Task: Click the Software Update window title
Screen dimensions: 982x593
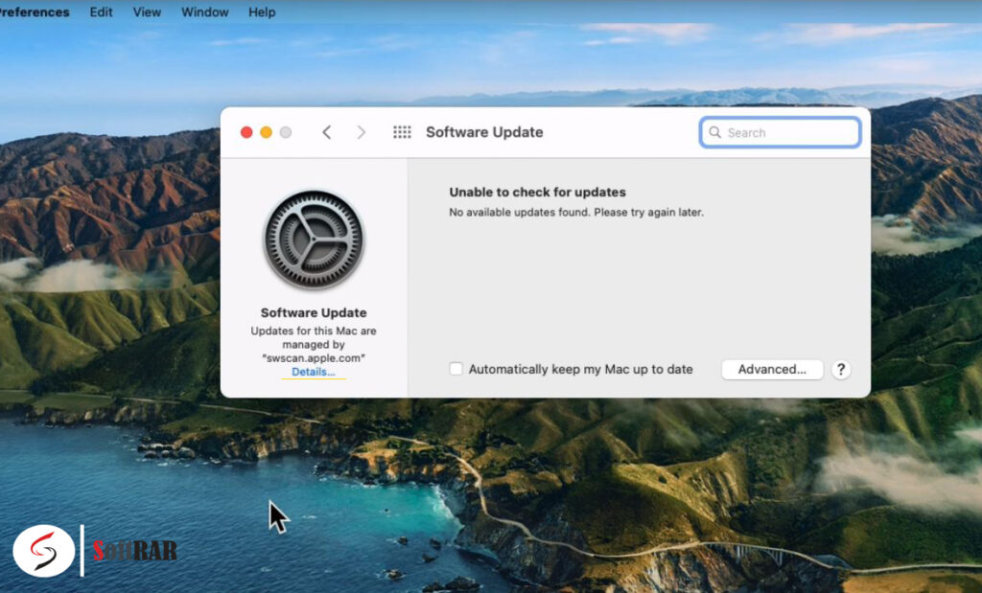Action: 484,132
